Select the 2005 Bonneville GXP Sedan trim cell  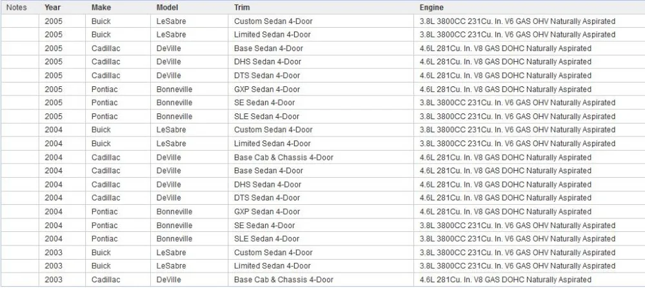click(321, 89)
